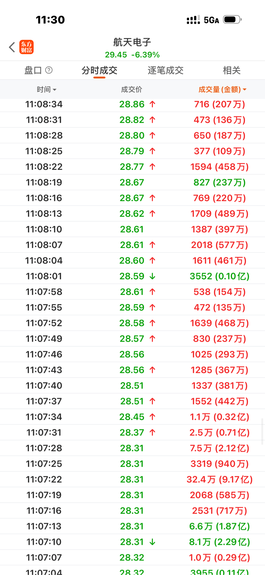
Task: Tap the help question mark beside 盘口
Action: click(x=49, y=70)
